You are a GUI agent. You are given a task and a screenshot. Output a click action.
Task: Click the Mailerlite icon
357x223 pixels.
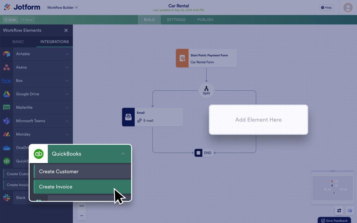6,107
